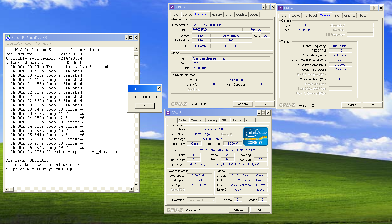392x224 pixels.
Task: Click the Intel Core i7 inside logo
Action: tap(256, 136)
